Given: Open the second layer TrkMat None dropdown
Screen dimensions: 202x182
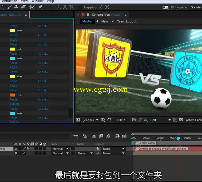Looking at the screenshot, I should click(x=85, y=153).
